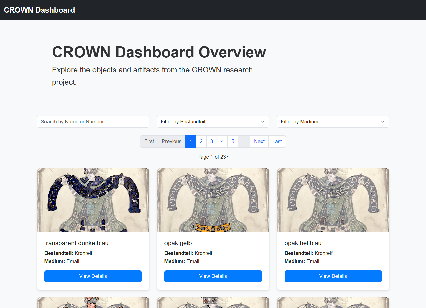Viewport: 426px width, 308px height.
Task: View Details for opak hellblau
Action: 333,276
